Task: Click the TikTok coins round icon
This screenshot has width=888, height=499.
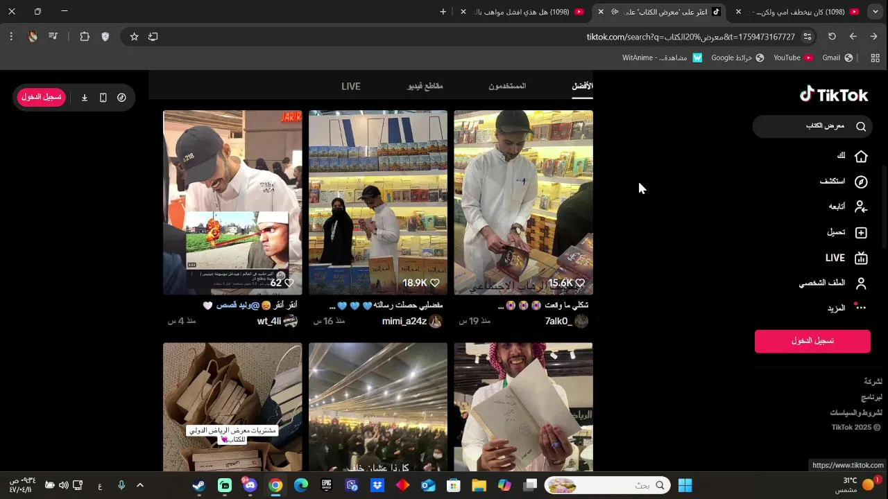Action: [121, 98]
